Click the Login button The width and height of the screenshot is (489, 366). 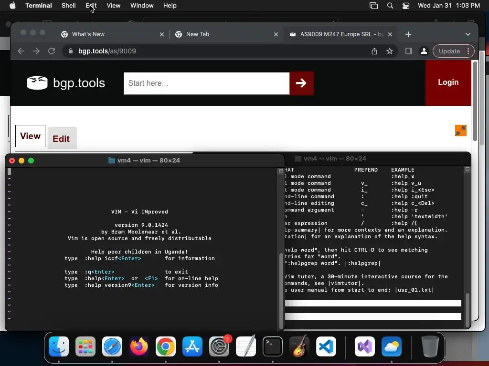tap(448, 82)
